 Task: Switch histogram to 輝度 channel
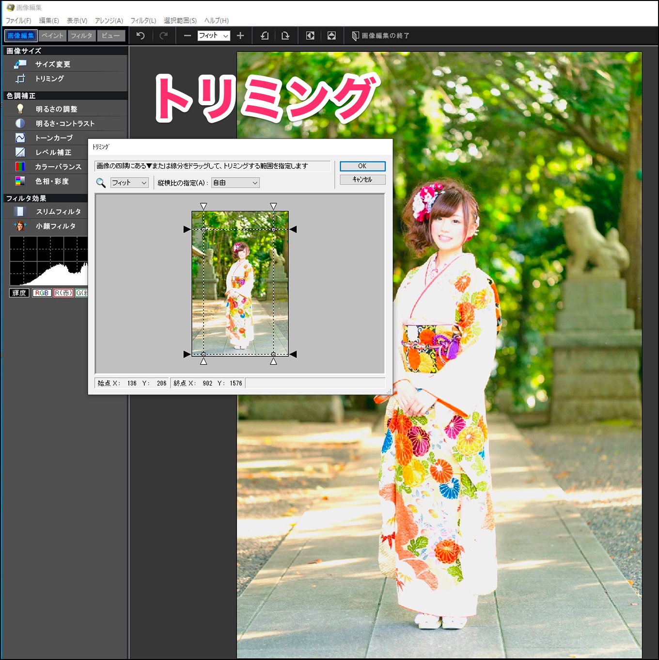[19, 293]
